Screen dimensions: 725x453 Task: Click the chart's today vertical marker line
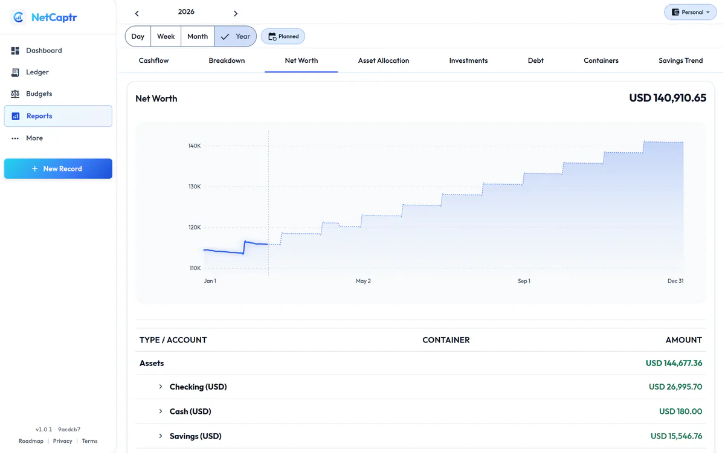(x=268, y=202)
